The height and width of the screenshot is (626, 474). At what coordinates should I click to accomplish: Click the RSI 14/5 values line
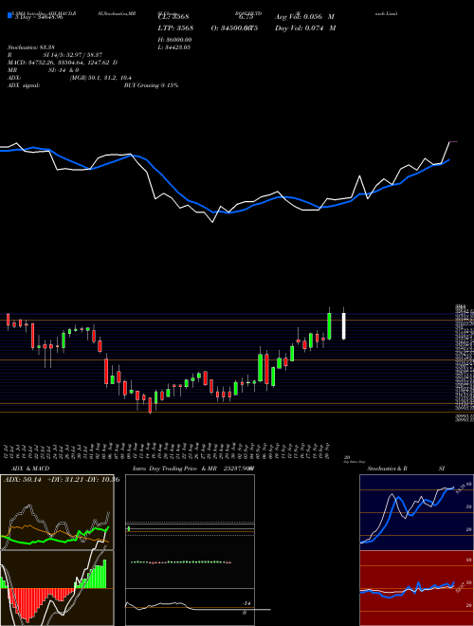point(55,55)
